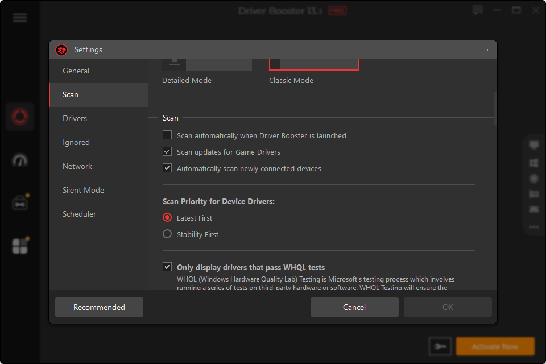Go to the Ignored settings section

99,142
